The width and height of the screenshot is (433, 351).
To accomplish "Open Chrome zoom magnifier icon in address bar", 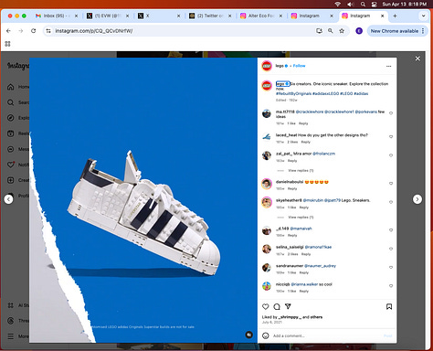I will point(331,31).
